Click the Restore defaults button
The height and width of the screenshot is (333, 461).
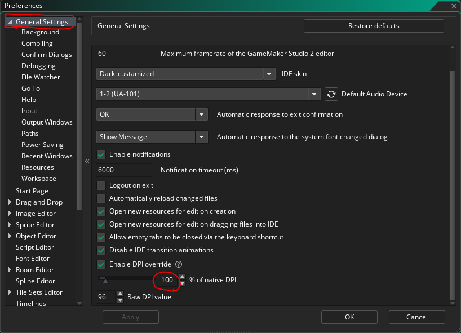coord(373,26)
